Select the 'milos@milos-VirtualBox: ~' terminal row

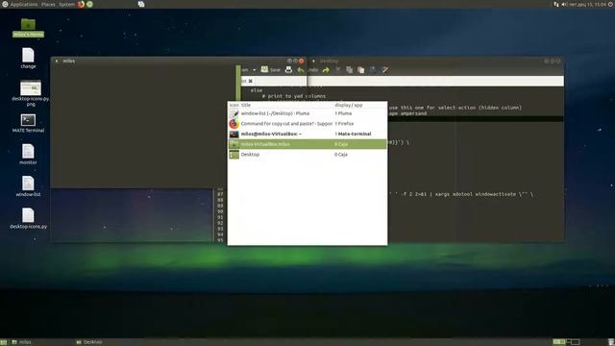307,134
